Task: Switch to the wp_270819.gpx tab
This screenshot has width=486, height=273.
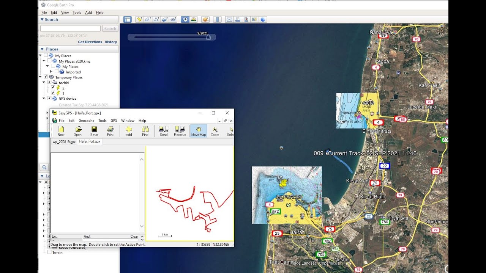Action: 64,141
